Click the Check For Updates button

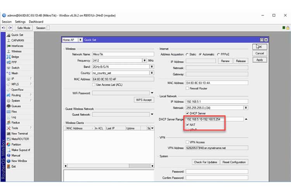205,162
